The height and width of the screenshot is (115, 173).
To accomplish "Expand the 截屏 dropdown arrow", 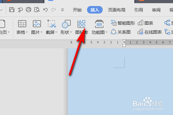I will click(56, 32).
